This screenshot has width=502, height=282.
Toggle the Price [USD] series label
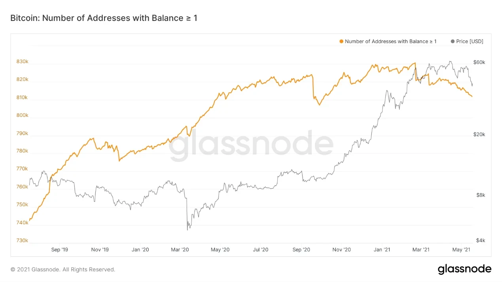[x=470, y=41]
